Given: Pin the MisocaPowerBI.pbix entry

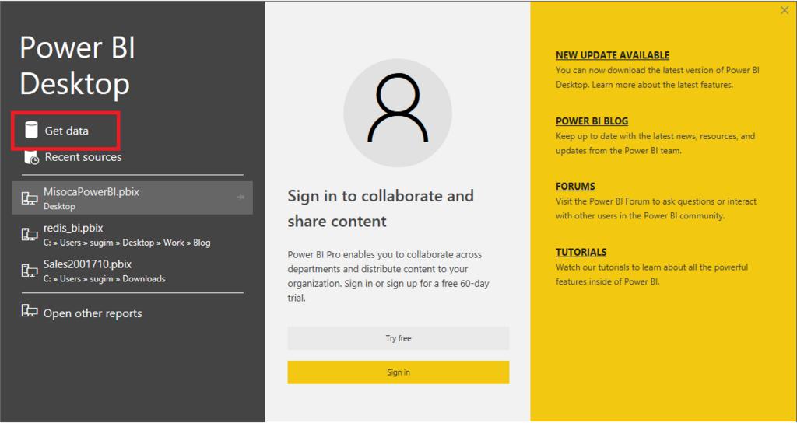Looking at the screenshot, I should point(241,197).
